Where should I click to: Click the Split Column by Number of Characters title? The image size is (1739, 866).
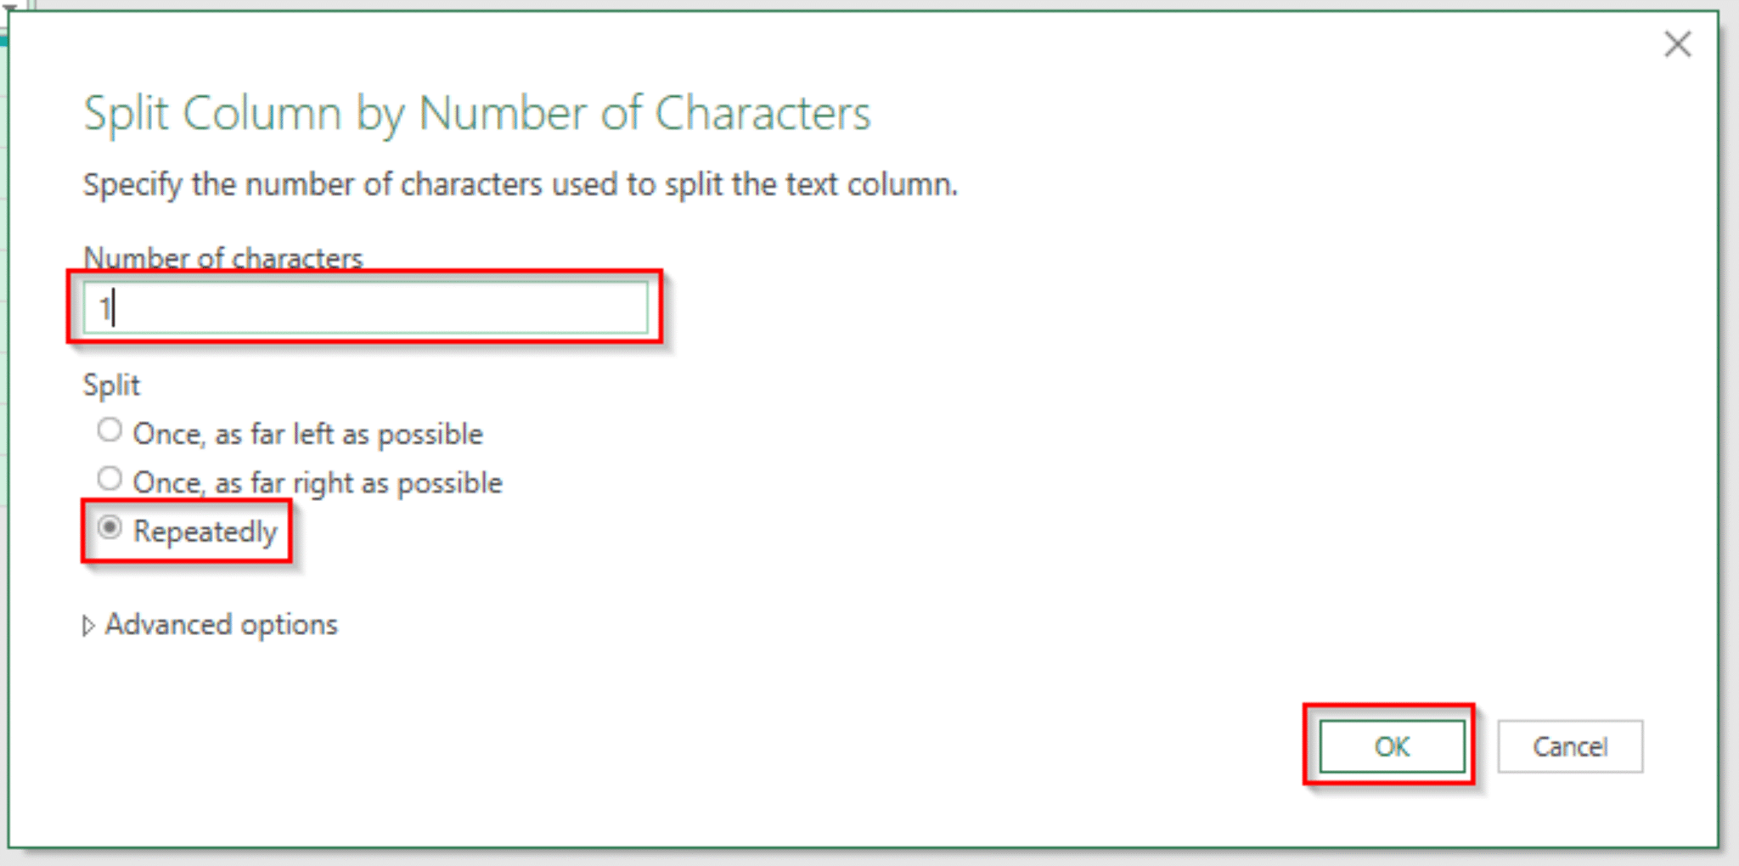click(476, 112)
